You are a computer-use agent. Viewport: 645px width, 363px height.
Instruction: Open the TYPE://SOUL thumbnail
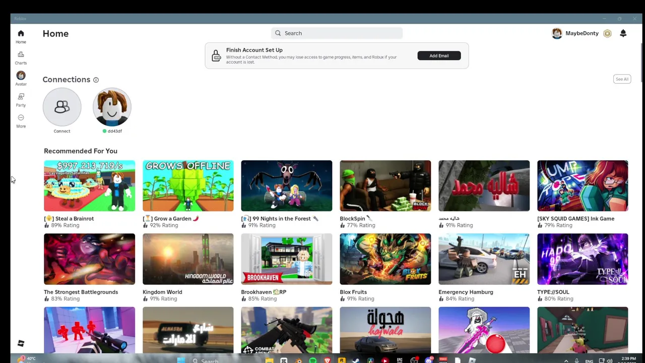[x=583, y=259]
